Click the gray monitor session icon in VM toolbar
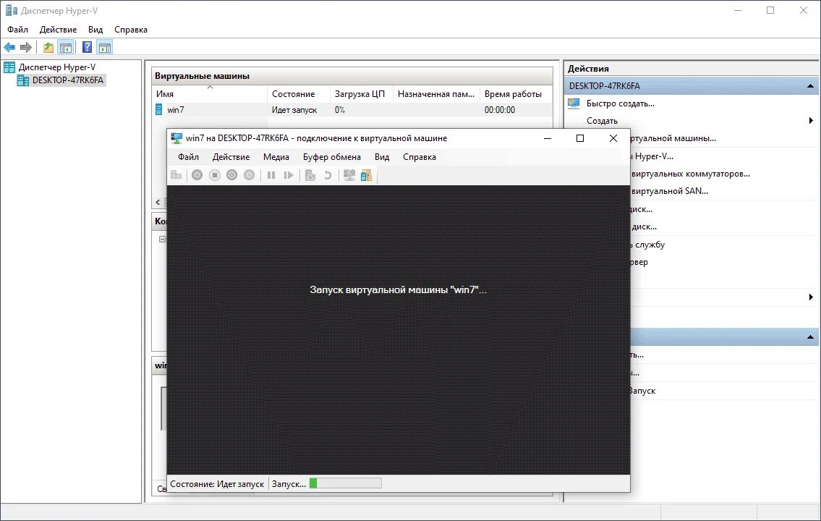This screenshot has width=821, height=521. [349, 175]
